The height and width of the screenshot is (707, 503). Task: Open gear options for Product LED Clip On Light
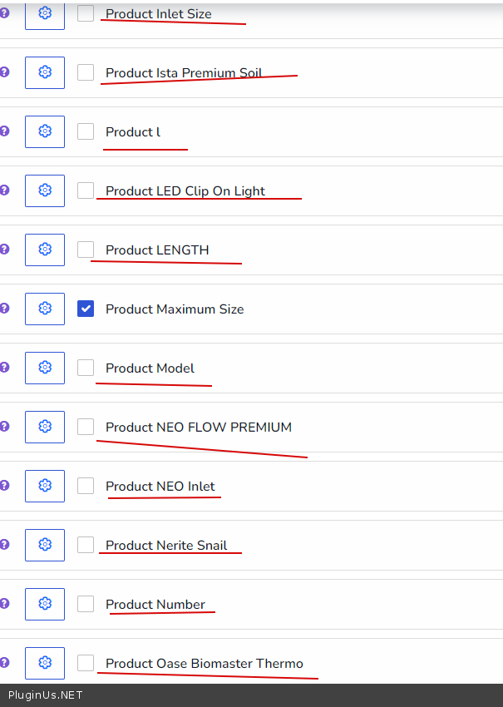(45, 190)
